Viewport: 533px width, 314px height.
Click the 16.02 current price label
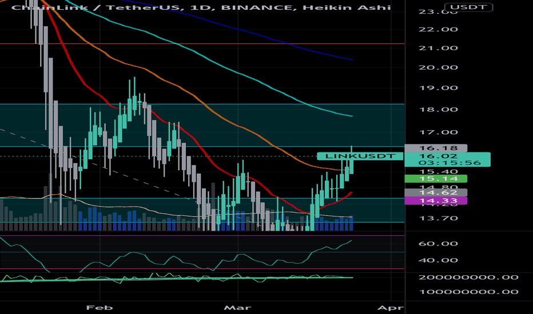click(x=439, y=156)
